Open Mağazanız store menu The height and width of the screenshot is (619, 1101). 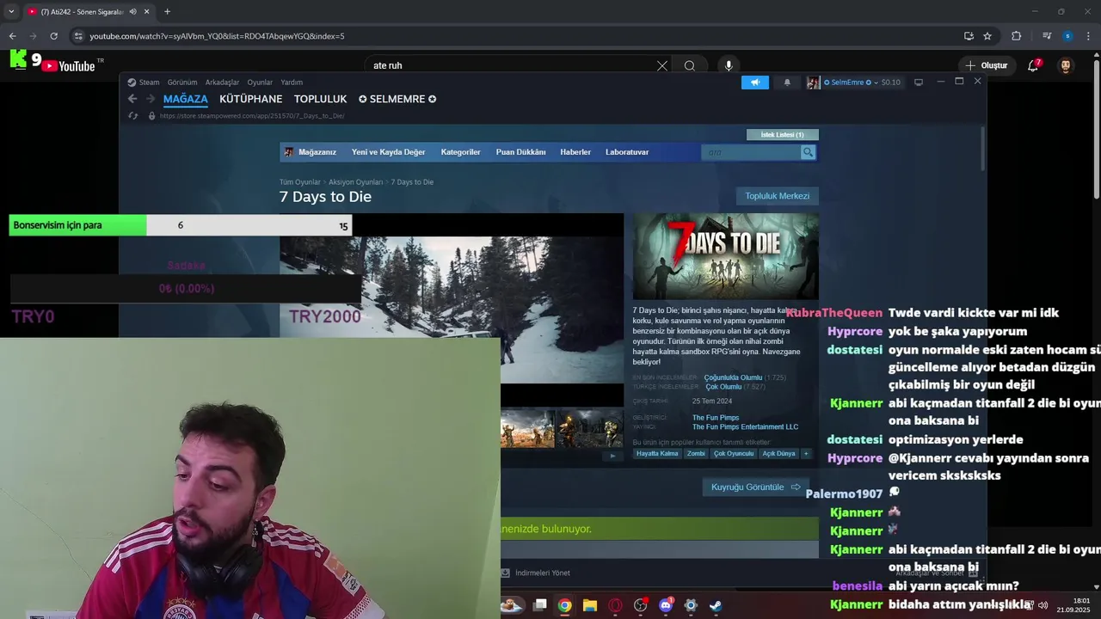(311, 152)
